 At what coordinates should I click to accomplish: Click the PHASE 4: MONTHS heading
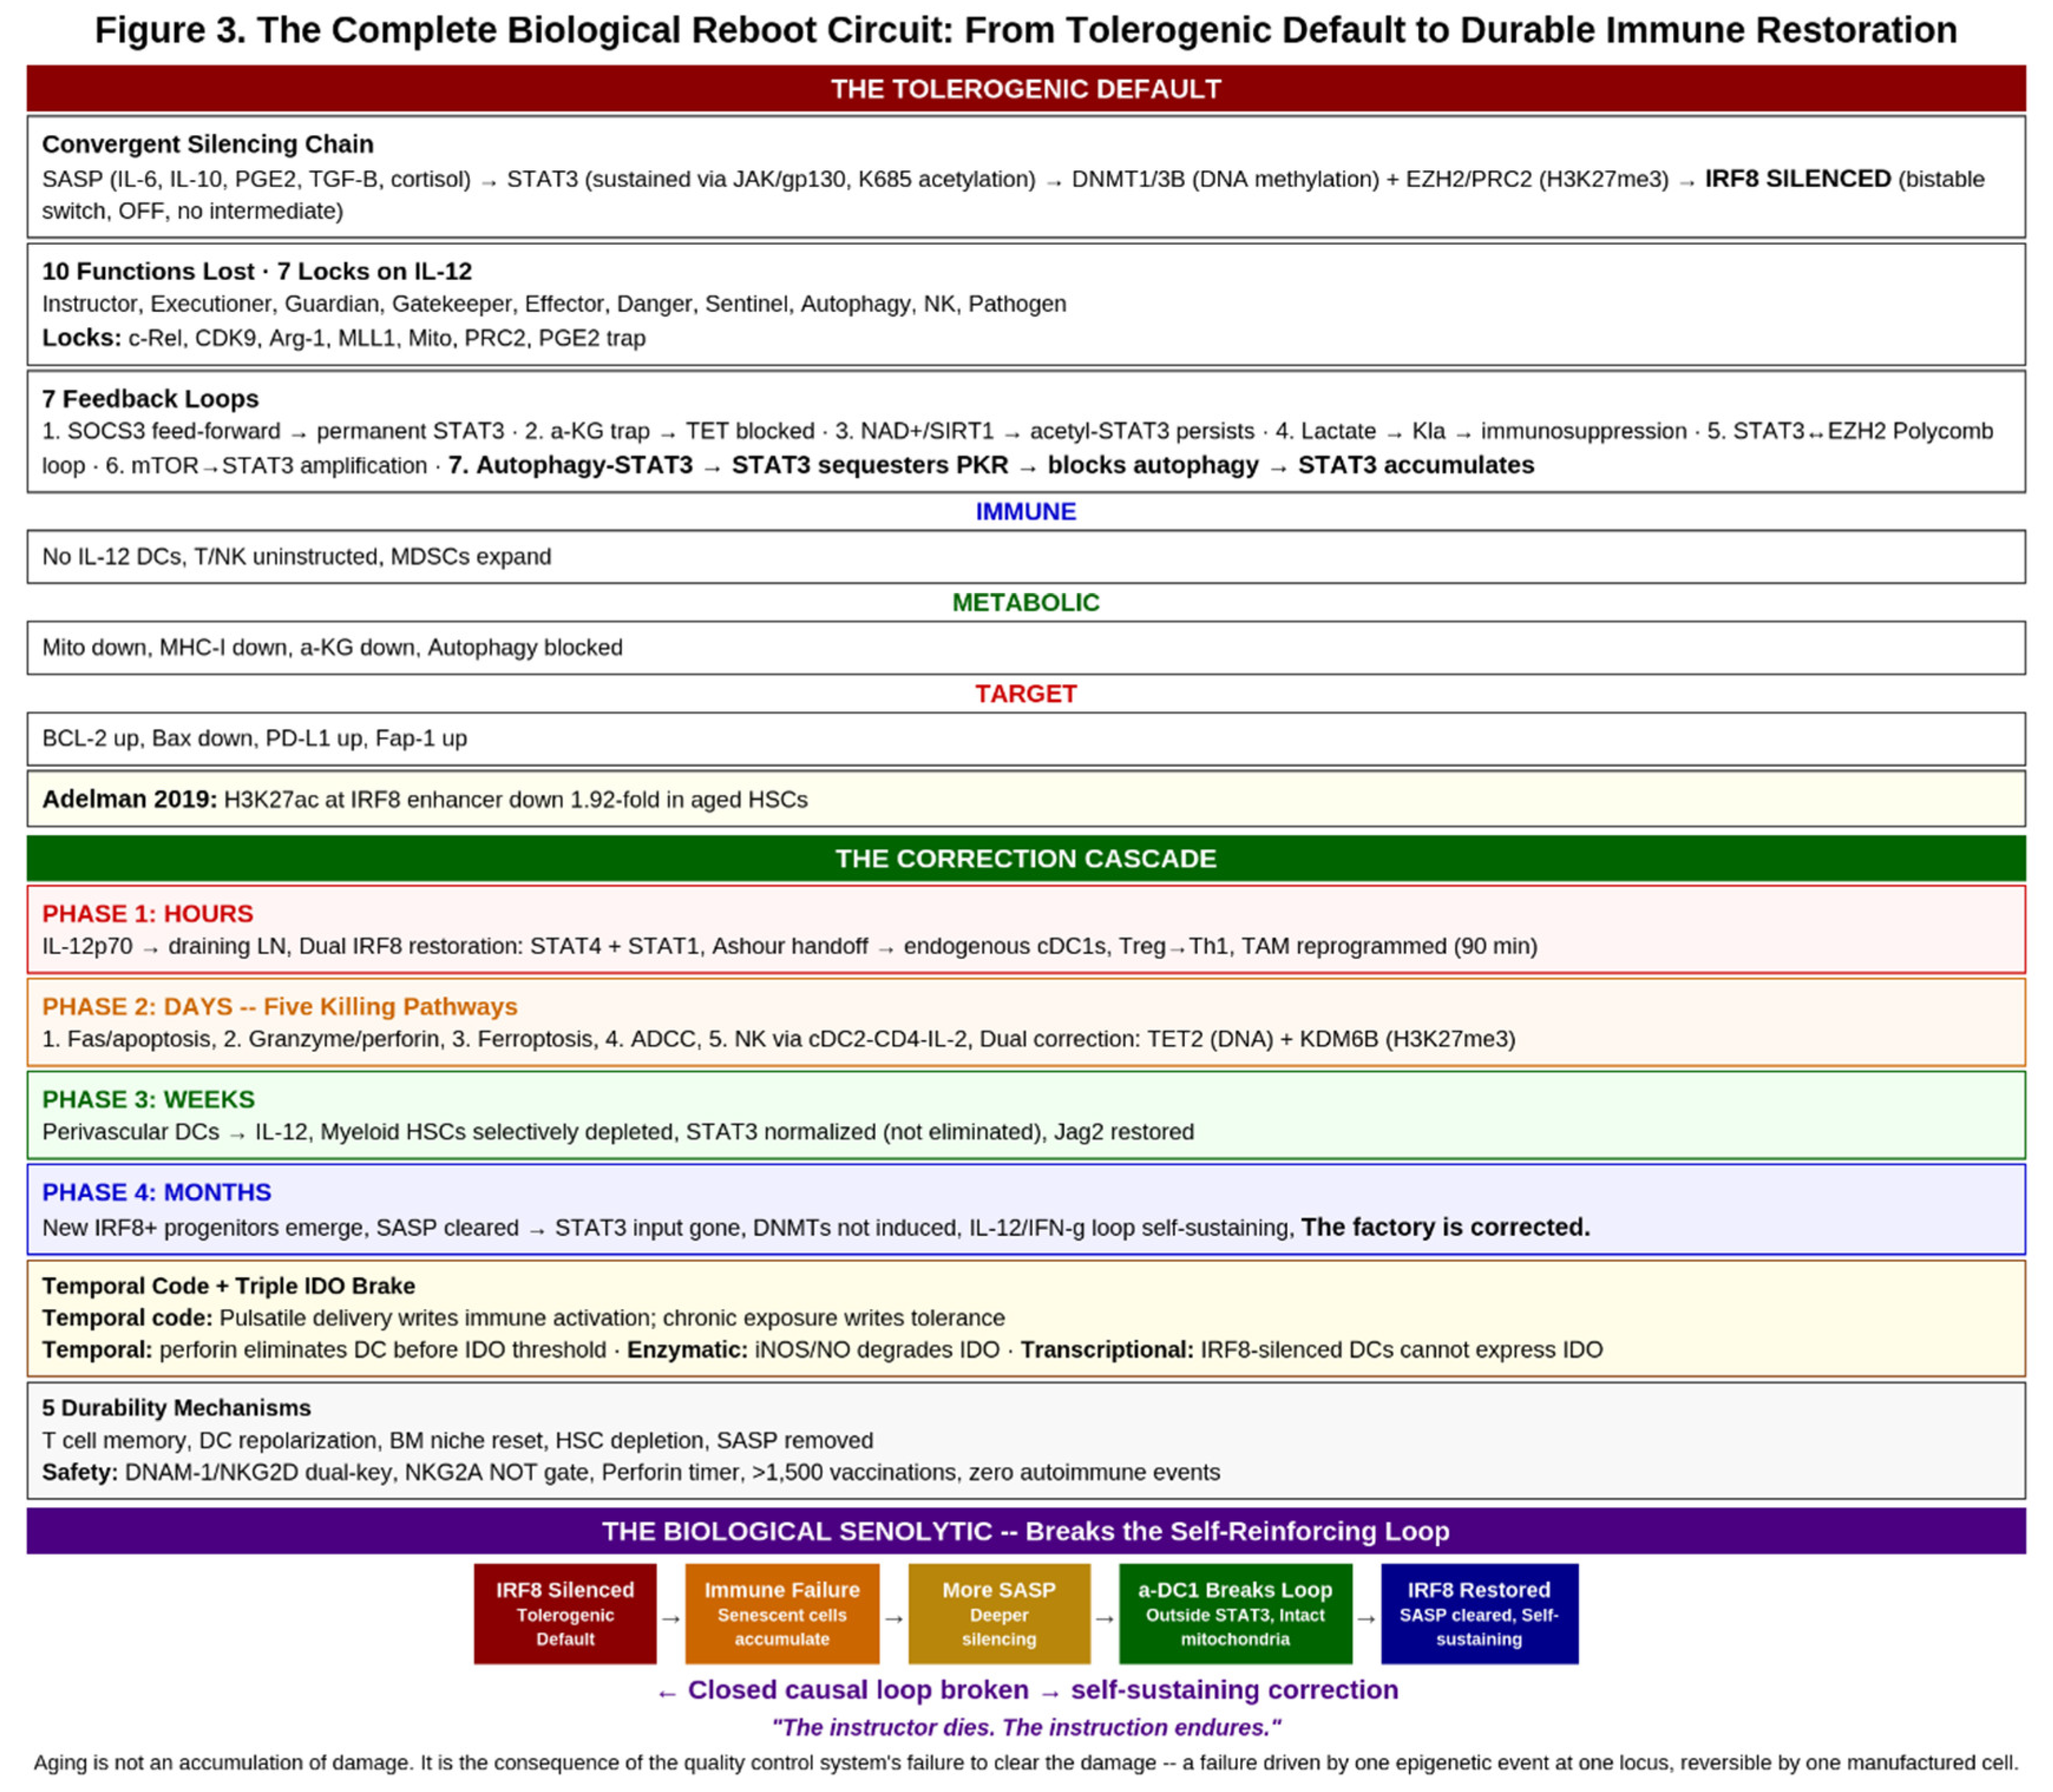coord(156,1192)
